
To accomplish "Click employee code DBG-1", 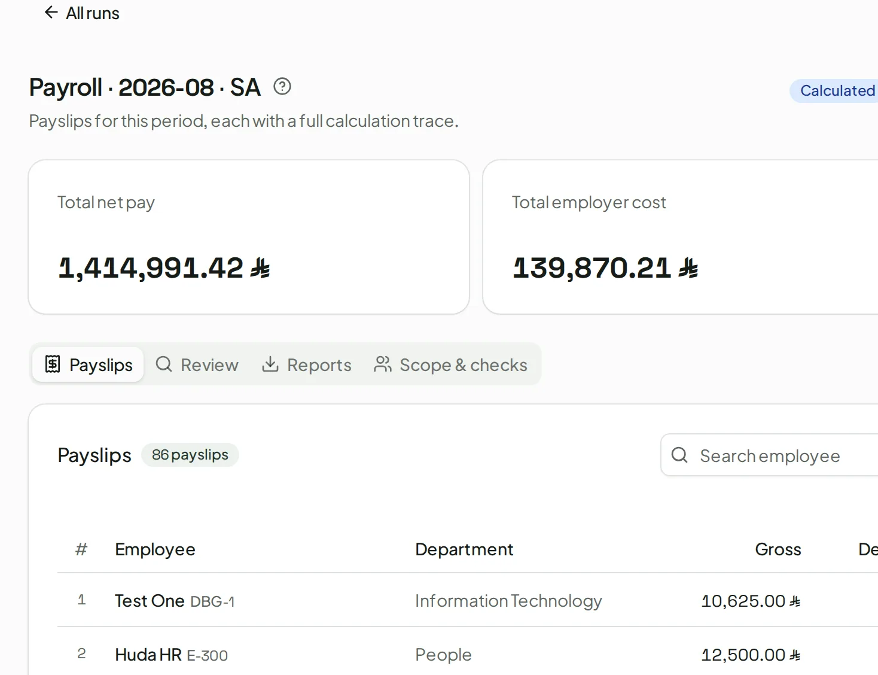I will coord(212,601).
